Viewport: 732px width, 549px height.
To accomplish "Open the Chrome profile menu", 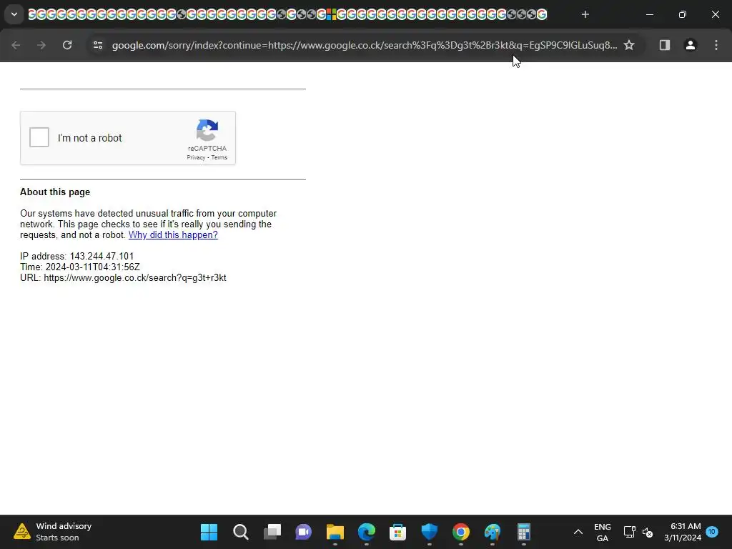I will 691,45.
